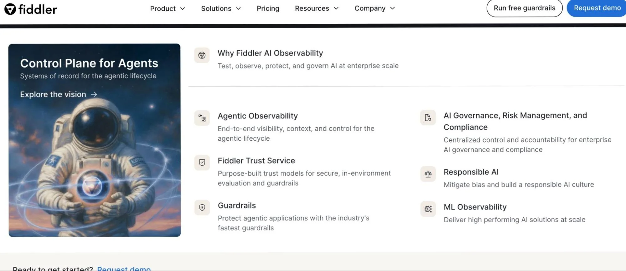Click the fiddler wordmark text

(38, 9)
